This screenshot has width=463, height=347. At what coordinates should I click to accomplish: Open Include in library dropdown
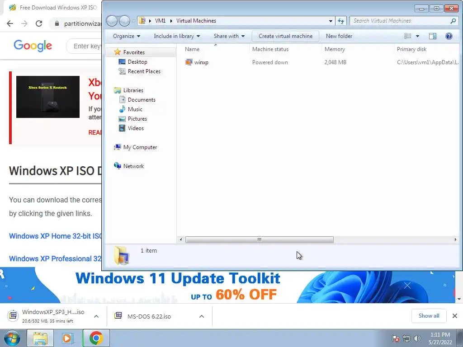(177, 36)
